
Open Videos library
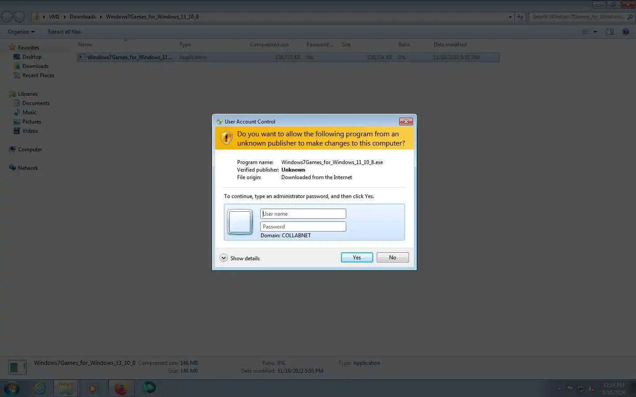tap(30, 131)
